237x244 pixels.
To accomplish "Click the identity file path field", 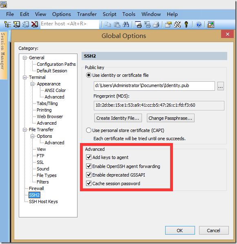I will click(x=154, y=86).
